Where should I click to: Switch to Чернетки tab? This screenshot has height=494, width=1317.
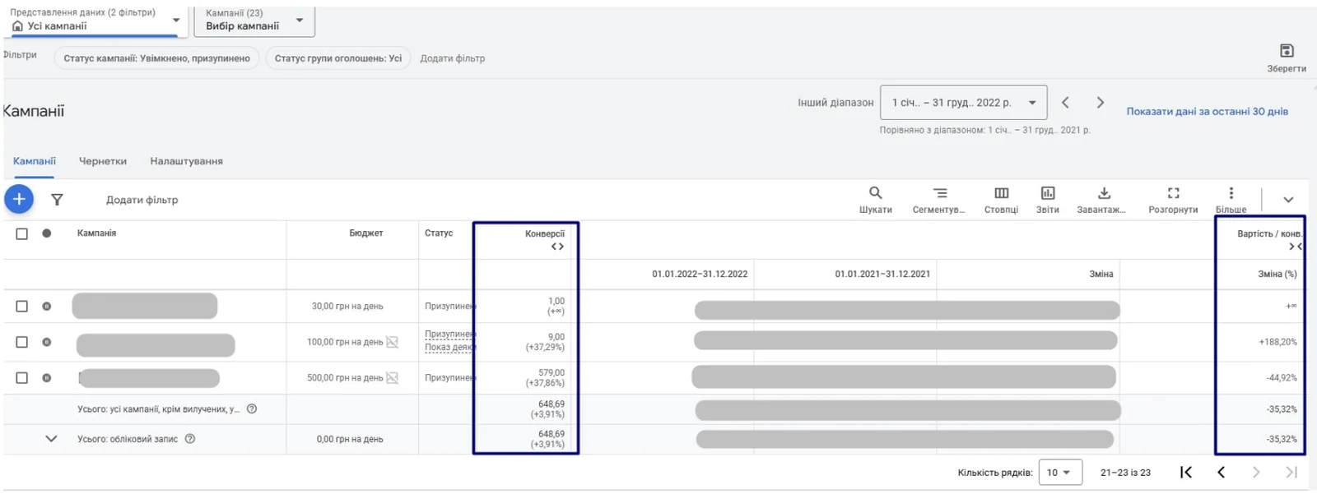point(103,161)
